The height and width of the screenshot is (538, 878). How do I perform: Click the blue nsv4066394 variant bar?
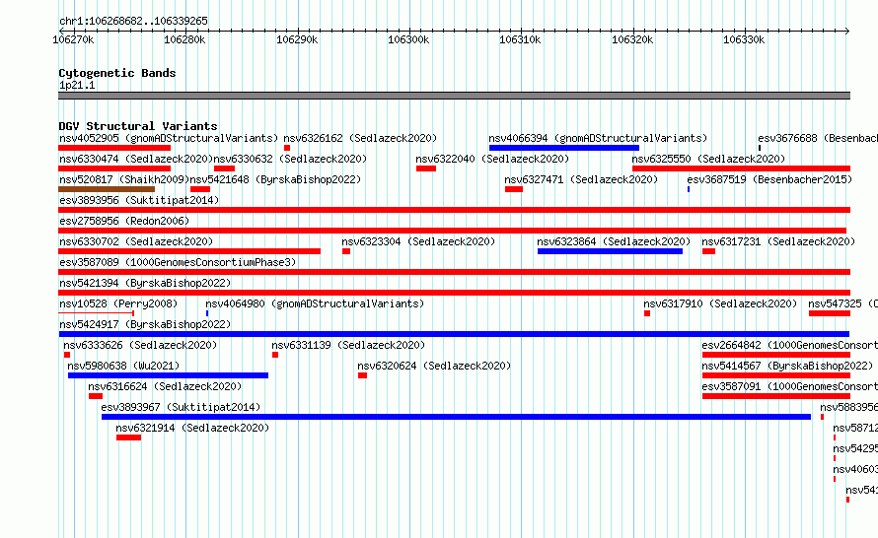(x=564, y=148)
